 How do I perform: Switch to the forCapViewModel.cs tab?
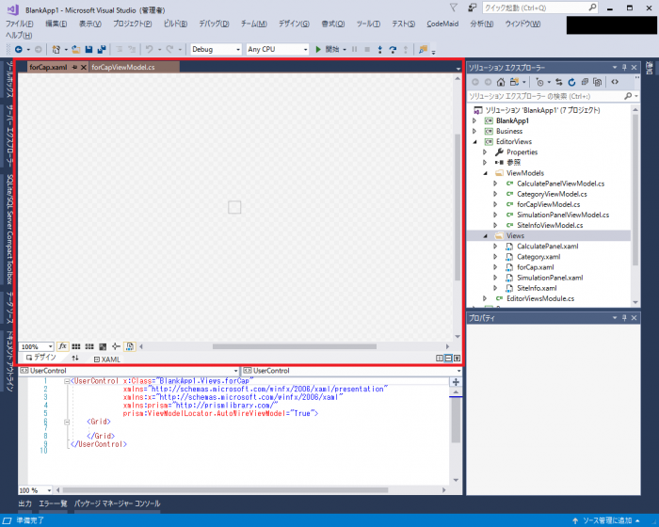pyautogui.click(x=123, y=68)
